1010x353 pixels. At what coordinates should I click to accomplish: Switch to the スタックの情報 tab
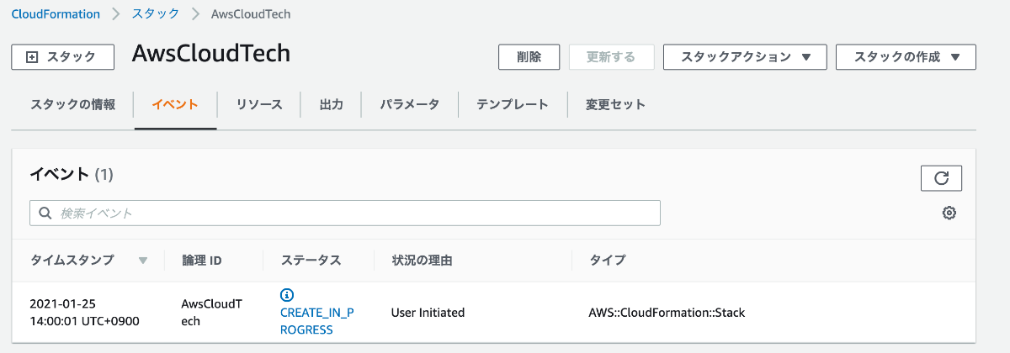click(x=73, y=105)
